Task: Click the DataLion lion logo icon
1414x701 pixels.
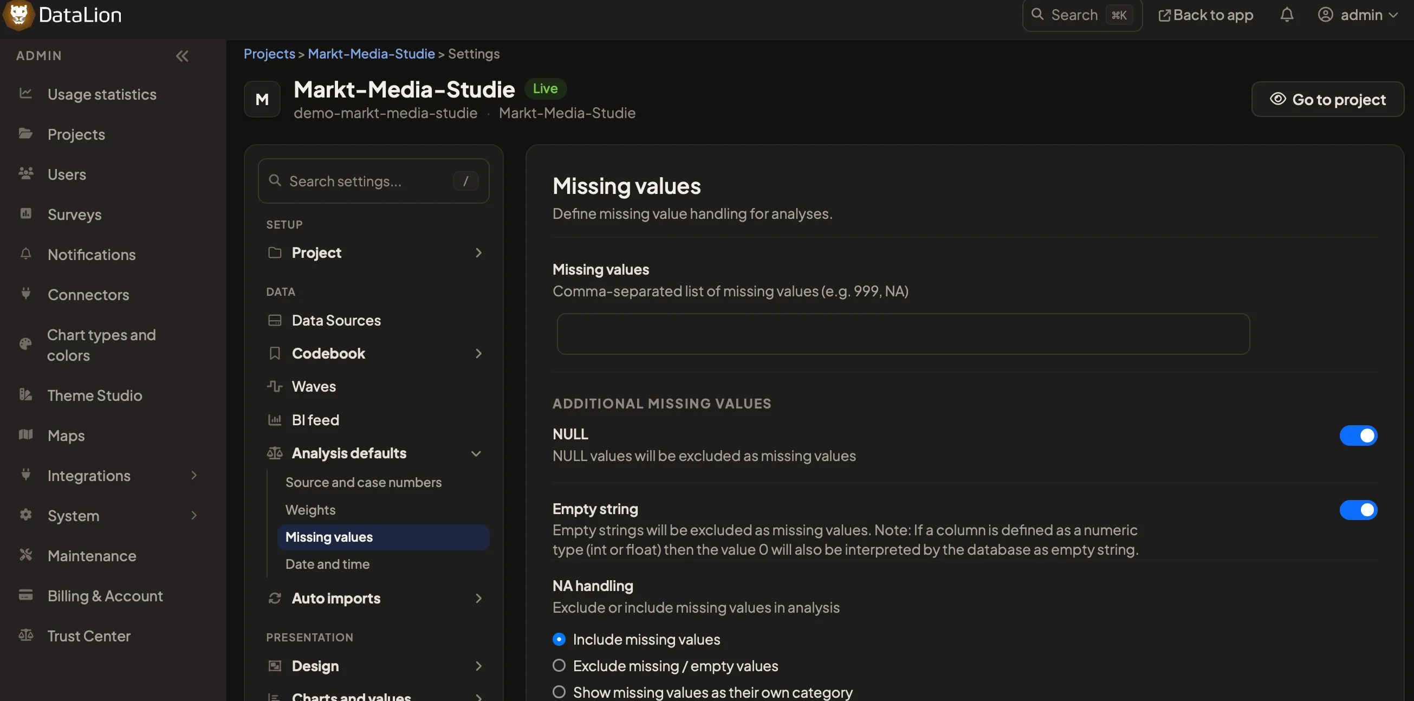Action: tap(18, 15)
